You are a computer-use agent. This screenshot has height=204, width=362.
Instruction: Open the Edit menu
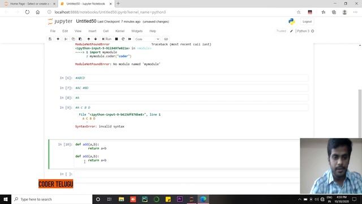(65, 31)
